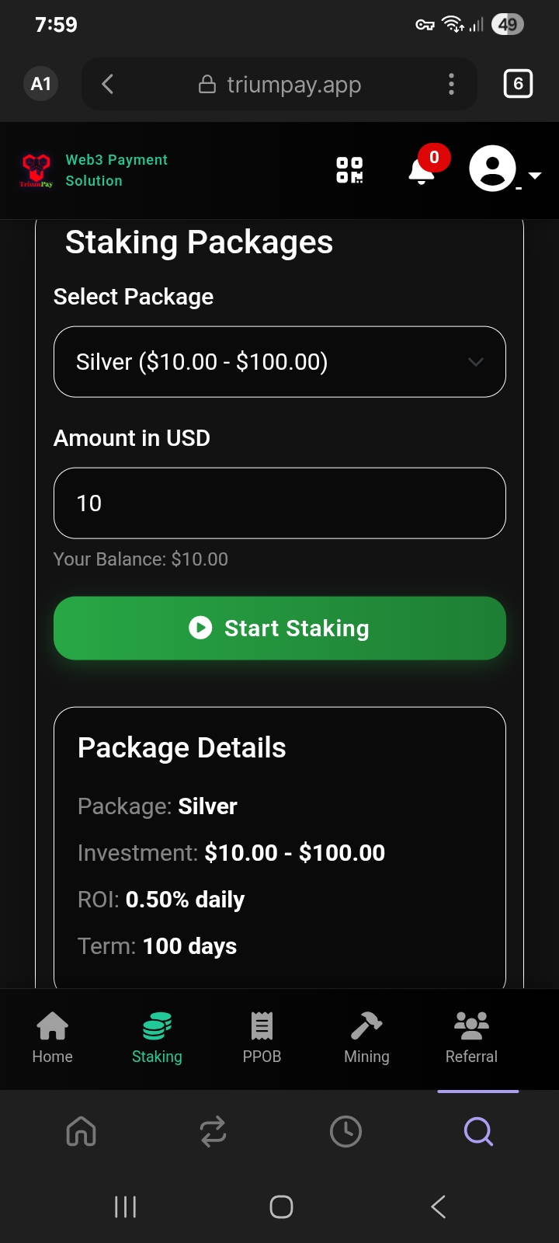Expand the Select Package dropdown
The width and height of the screenshot is (559, 1243).
click(279, 362)
